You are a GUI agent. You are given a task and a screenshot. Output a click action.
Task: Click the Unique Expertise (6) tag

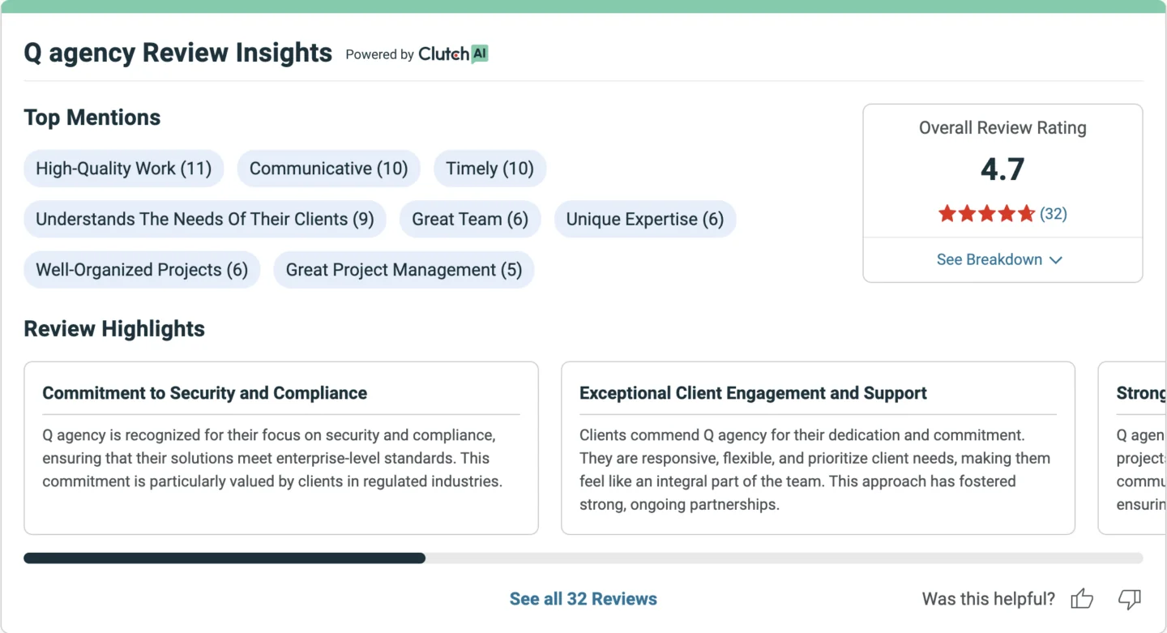pos(645,219)
